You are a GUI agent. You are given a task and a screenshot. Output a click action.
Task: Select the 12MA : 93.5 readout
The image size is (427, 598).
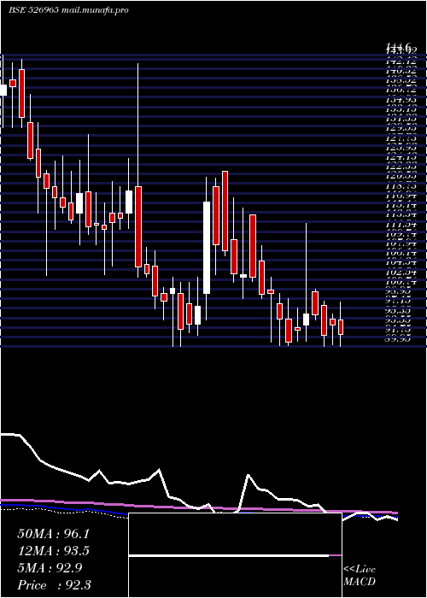click(x=53, y=551)
